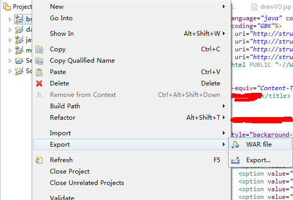293x200 pixels.
Task: Click the language="java" code text
Action: coord(257,18)
